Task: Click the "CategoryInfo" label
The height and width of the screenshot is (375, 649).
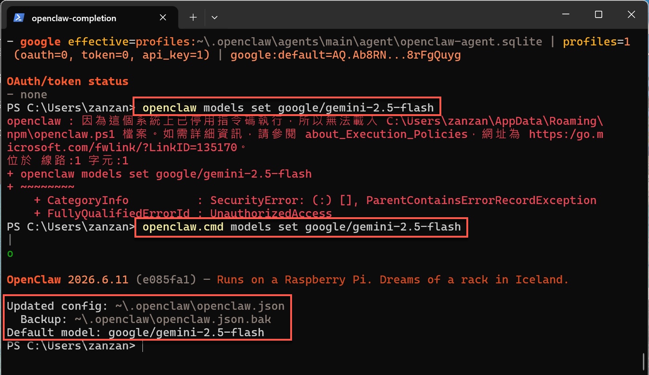Action: coord(88,200)
